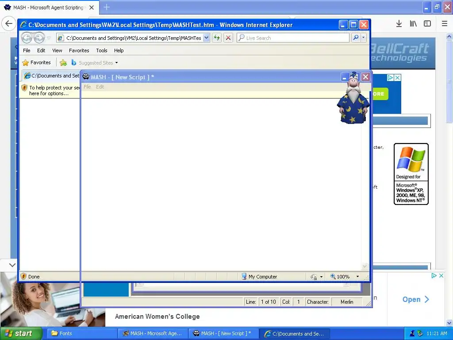Switch to C:\Documents and Se... taskbar button

(x=294, y=333)
